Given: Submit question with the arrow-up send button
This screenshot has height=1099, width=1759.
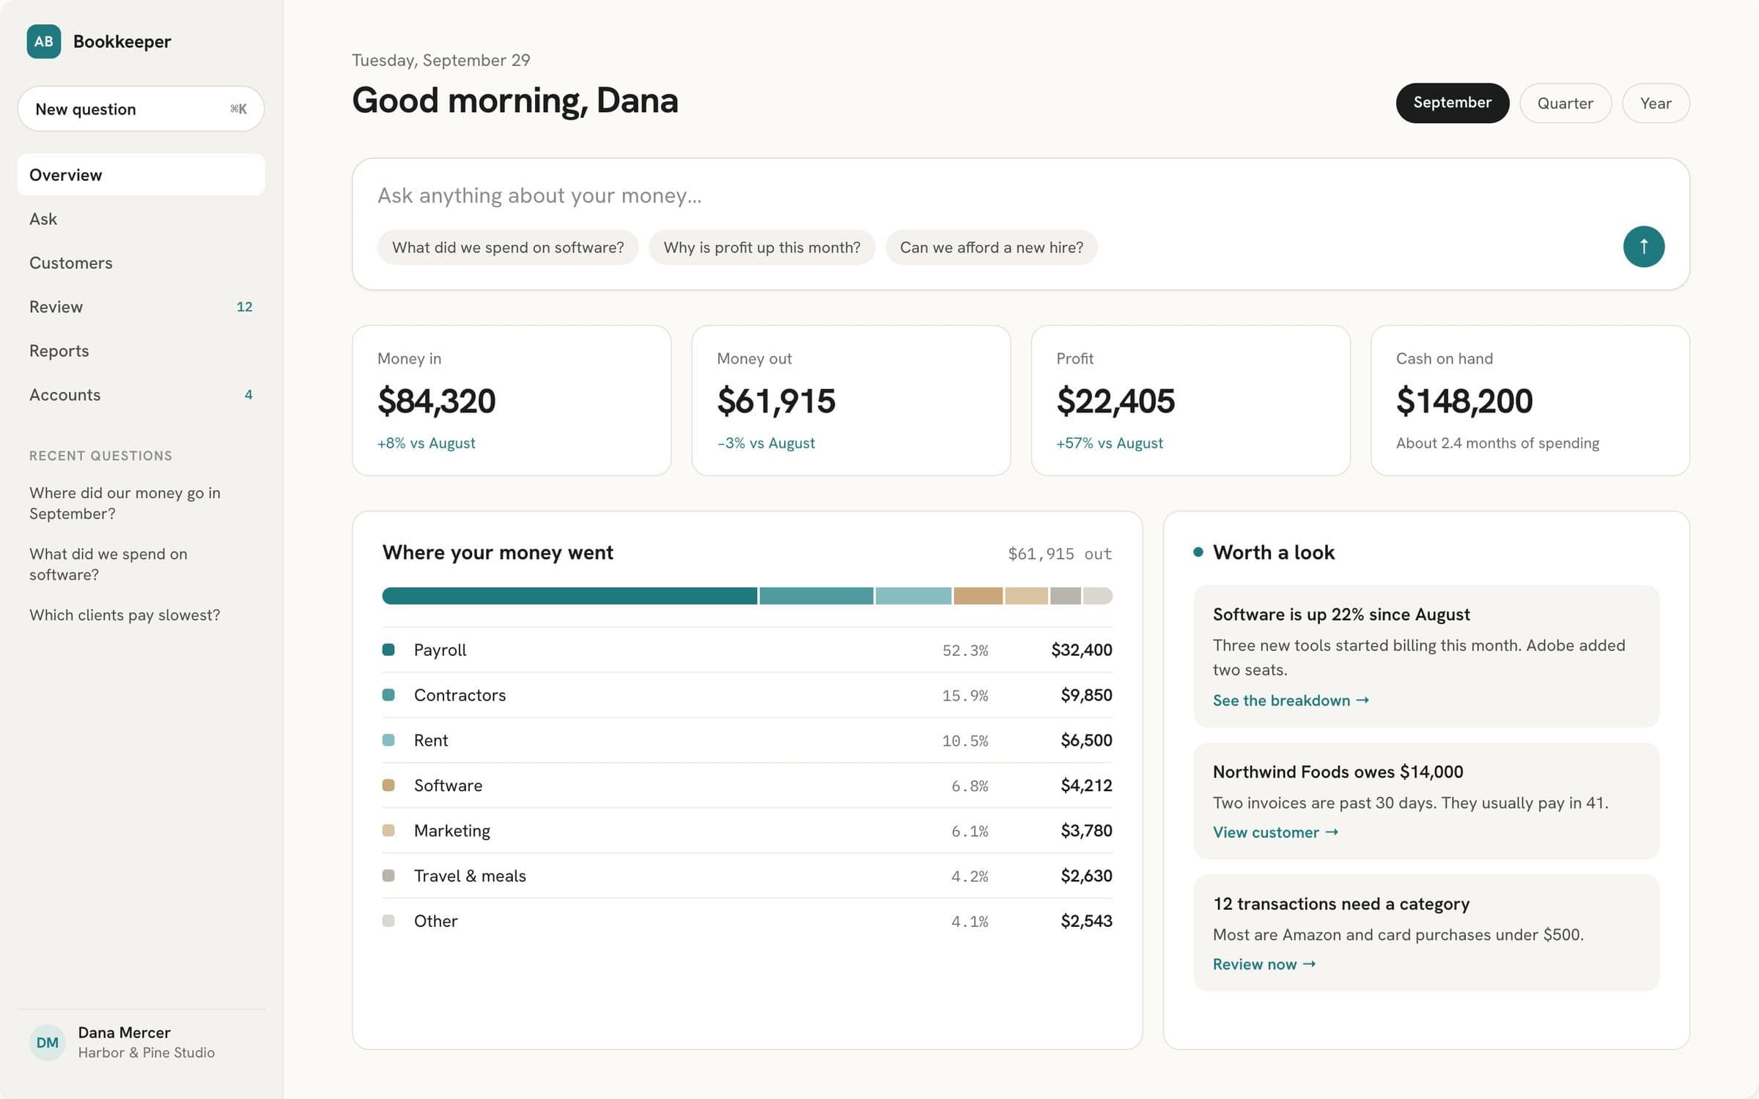Looking at the screenshot, I should [1643, 246].
